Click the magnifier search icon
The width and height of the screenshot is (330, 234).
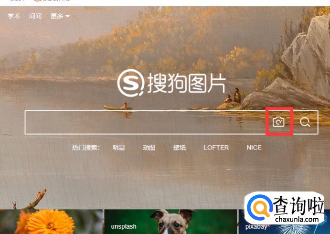pos(305,122)
